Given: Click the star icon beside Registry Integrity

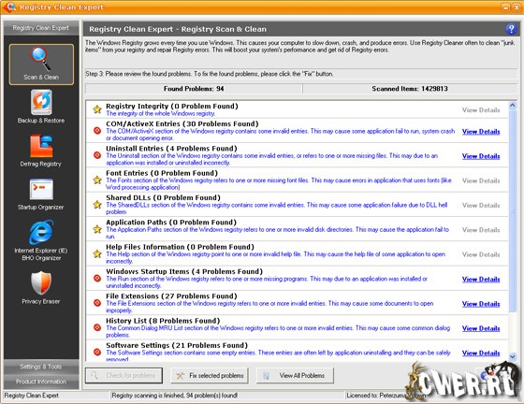Looking at the screenshot, I should pos(97,109).
